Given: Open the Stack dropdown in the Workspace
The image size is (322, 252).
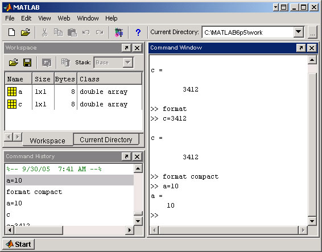Looking at the screenshot, I should tap(128, 62).
